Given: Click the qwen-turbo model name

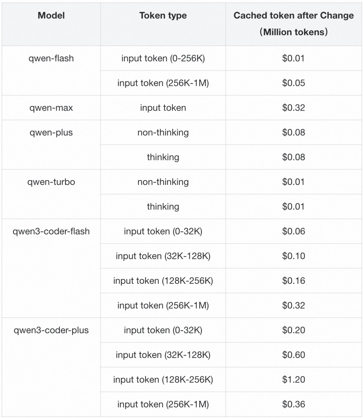Looking at the screenshot, I should click(x=51, y=182).
